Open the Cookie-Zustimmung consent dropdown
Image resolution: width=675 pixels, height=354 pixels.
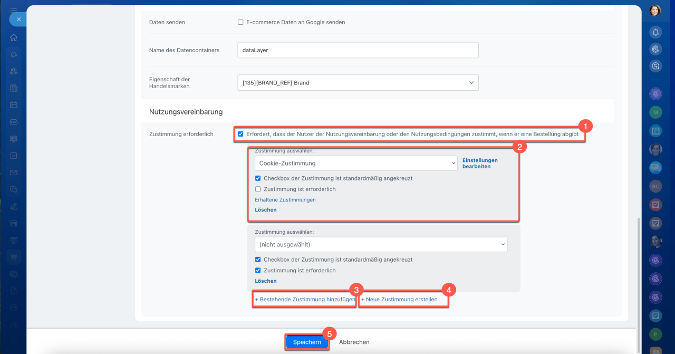tap(355, 164)
